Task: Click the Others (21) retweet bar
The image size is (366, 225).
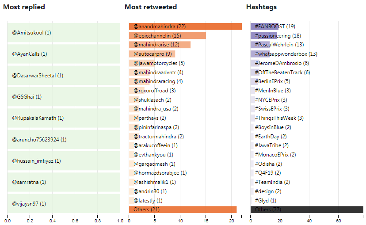Action: click(183, 210)
